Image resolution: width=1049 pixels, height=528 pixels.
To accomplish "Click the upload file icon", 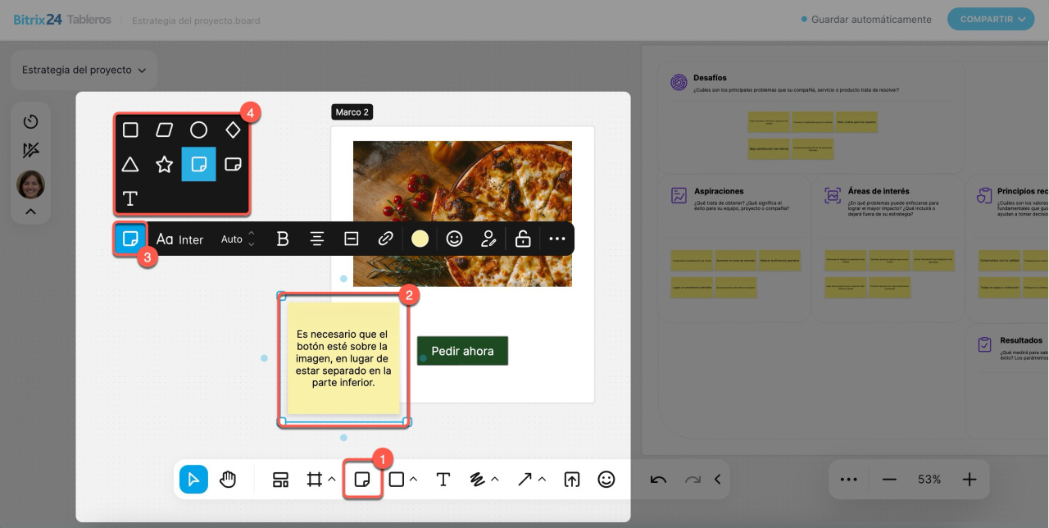I will click(x=571, y=480).
